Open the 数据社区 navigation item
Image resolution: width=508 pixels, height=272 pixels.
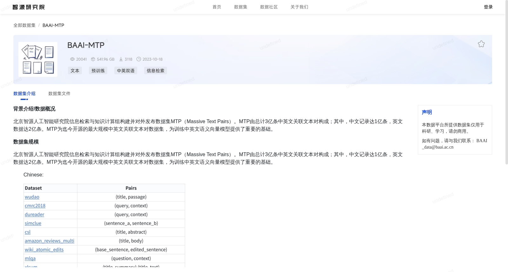coord(269,7)
